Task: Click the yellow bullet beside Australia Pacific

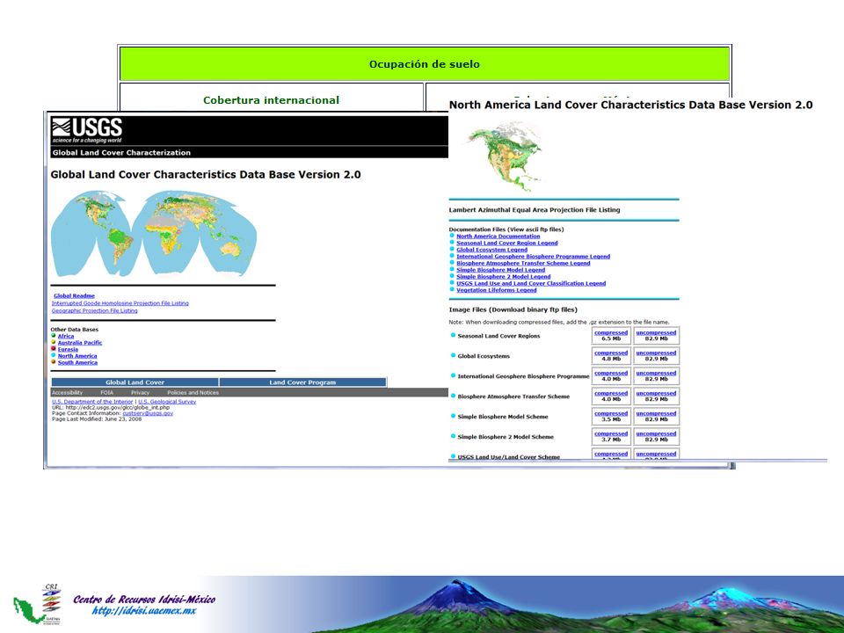Action: coord(54,342)
